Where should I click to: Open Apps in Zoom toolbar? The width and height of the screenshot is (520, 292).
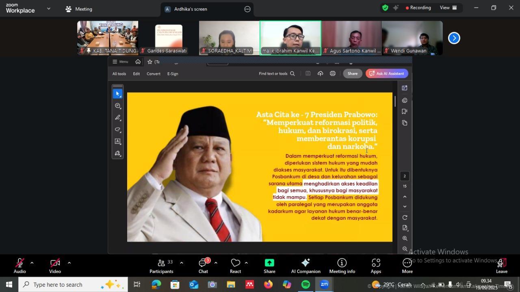click(x=376, y=266)
